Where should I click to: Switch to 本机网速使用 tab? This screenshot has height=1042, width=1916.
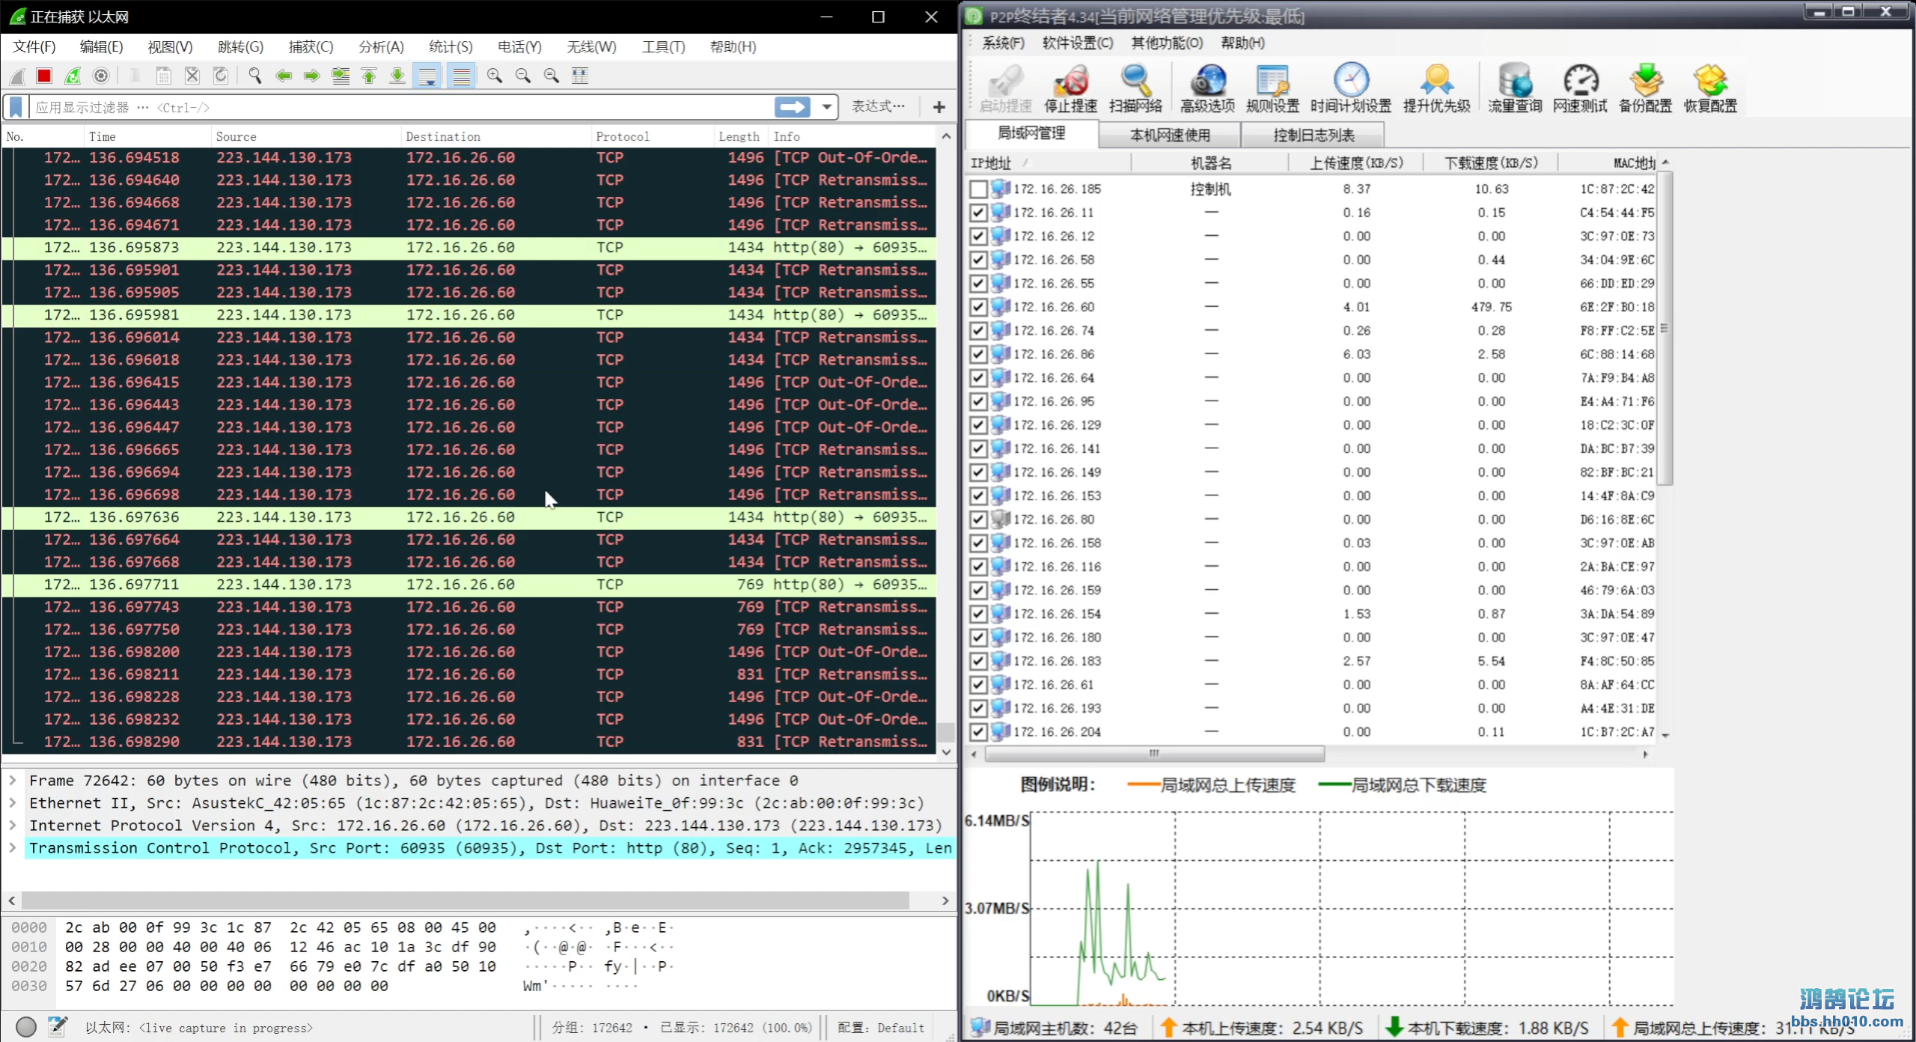[x=1170, y=135]
